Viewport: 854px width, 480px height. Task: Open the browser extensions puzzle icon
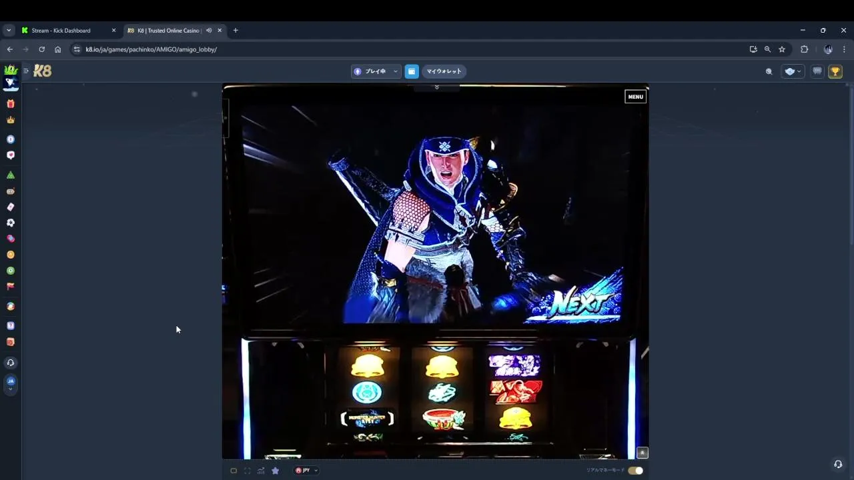pyautogui.click(x=804, y=49)
